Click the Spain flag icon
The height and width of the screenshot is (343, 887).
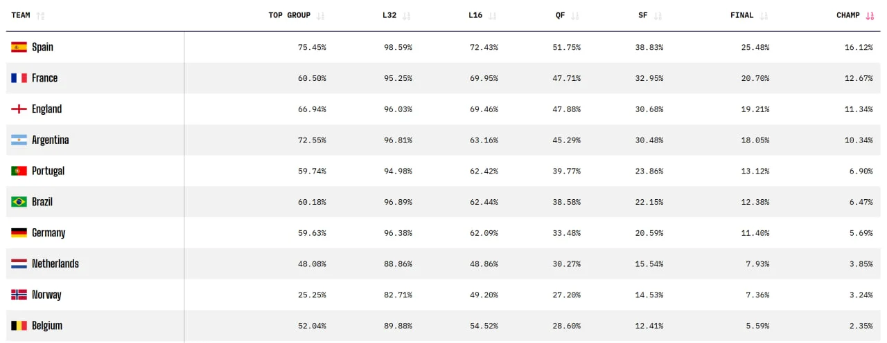[x=19, y=47]
